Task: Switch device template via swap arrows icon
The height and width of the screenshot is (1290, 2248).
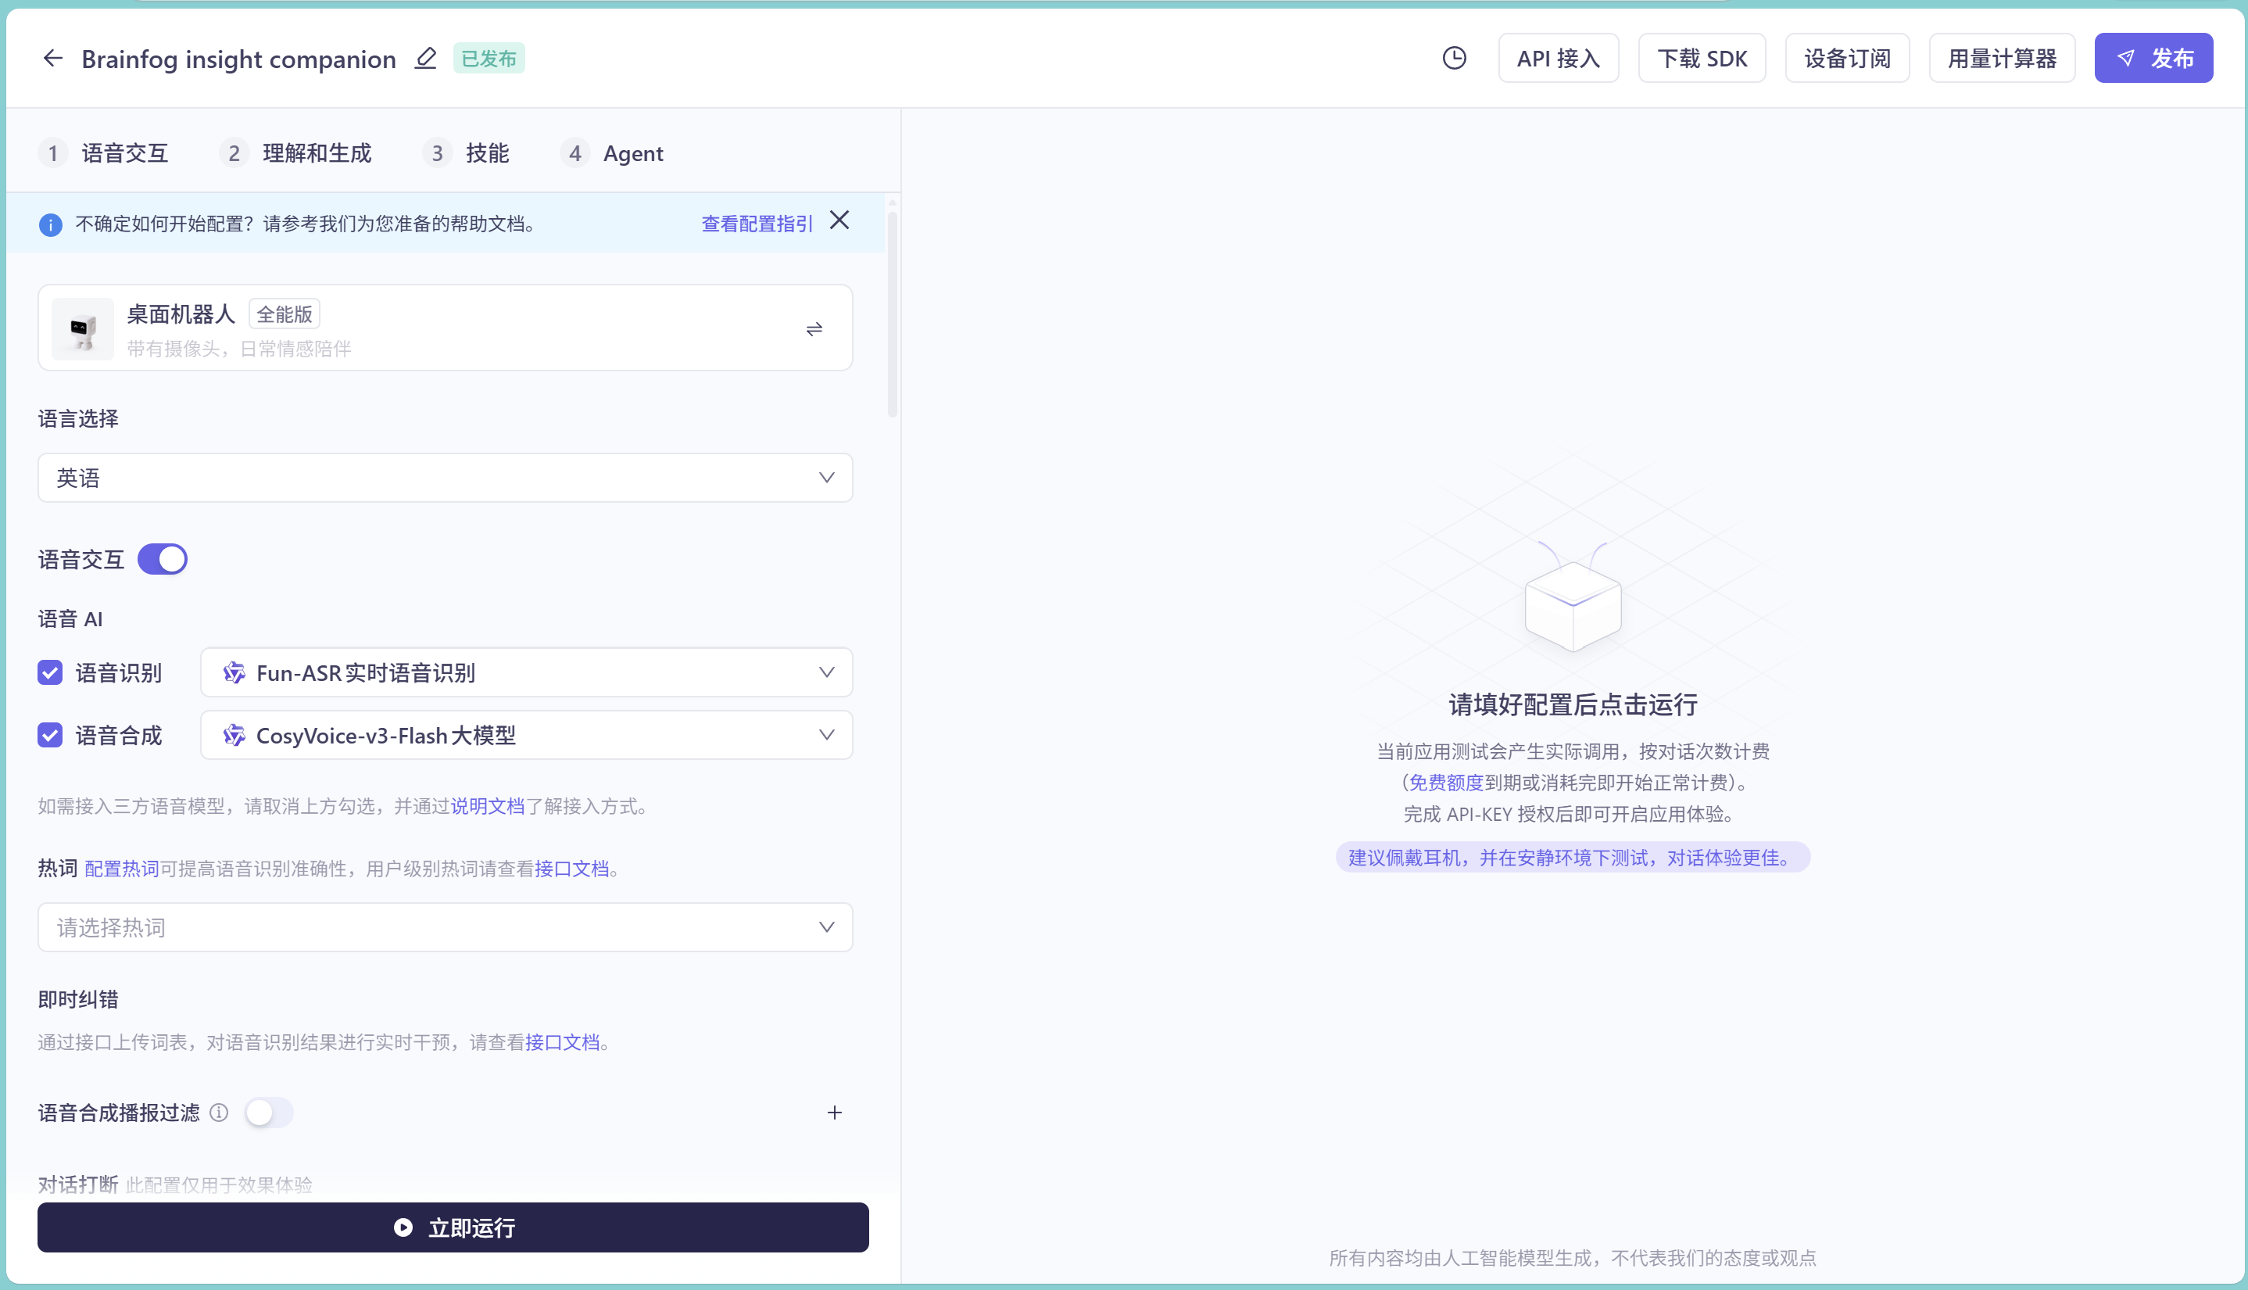Action: click(x=814, y=328)
